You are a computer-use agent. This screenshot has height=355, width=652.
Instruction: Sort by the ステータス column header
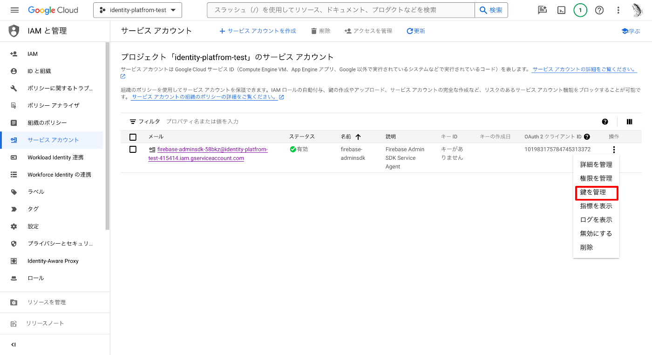coord(302,137)
